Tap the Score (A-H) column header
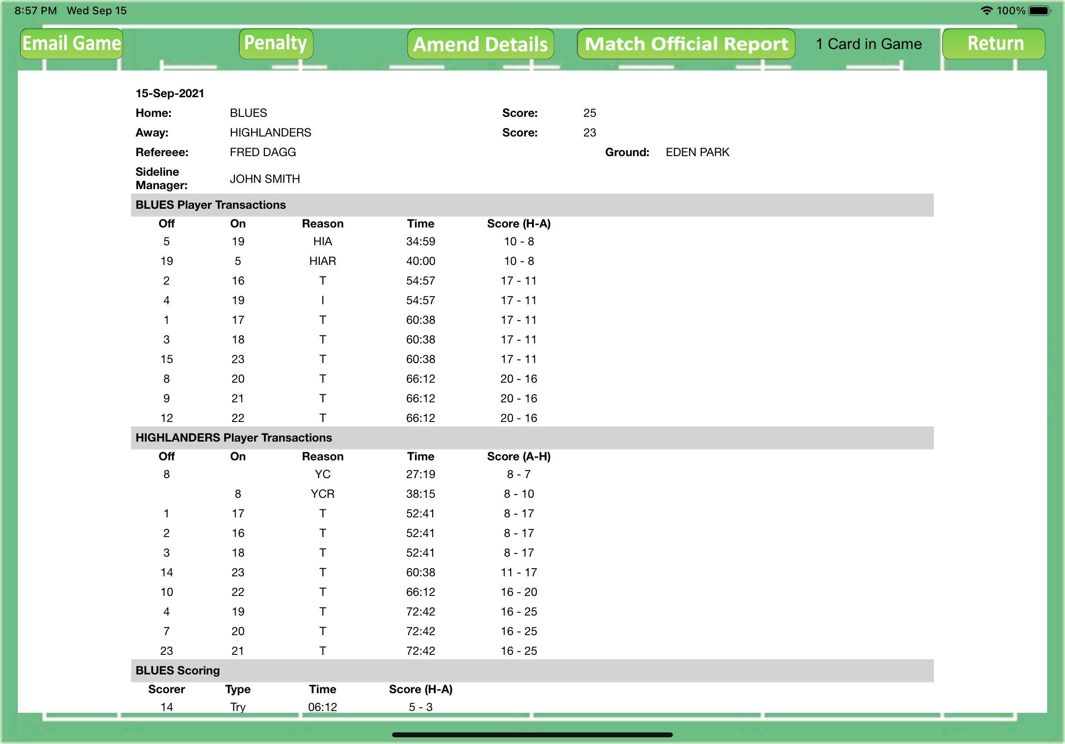This screenshot has height=744, width=1065. click(519, 457)
